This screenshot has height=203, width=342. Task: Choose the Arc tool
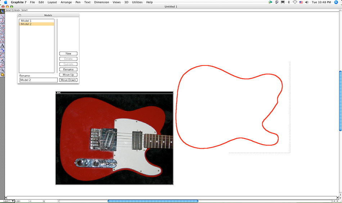point(2,21)
